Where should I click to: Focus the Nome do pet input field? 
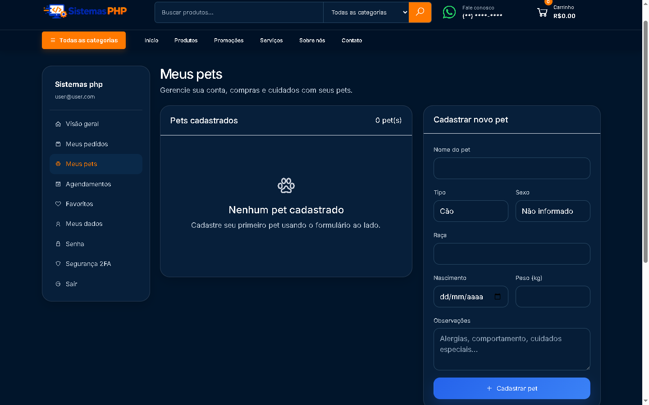[x=512, y=168]
